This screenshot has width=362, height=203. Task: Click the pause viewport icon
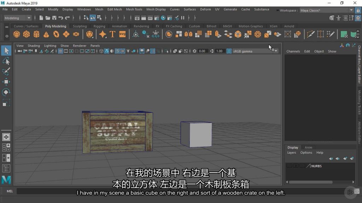[183, 18]
